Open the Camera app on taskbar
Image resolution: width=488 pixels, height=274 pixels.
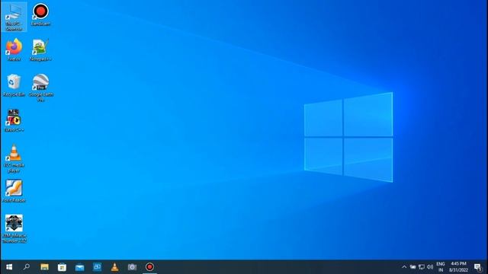(132, 267)
